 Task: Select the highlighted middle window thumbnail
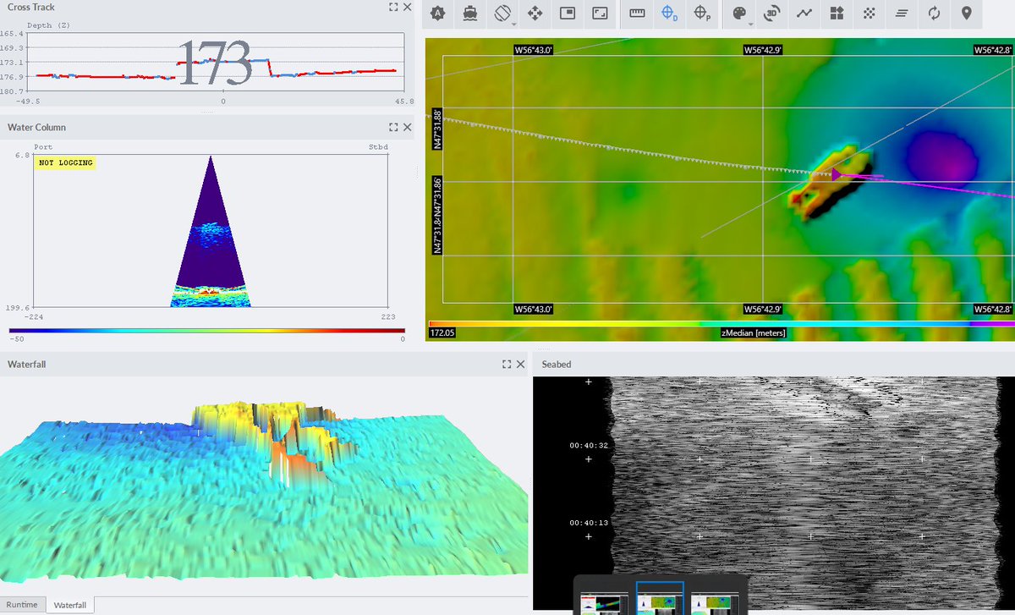660,599
